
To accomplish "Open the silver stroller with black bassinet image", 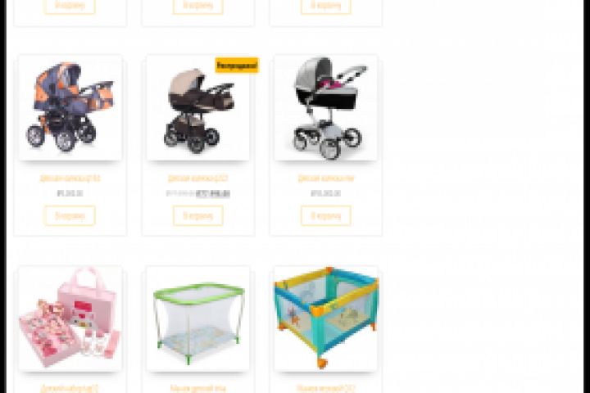I will click(x=326, y=107).
